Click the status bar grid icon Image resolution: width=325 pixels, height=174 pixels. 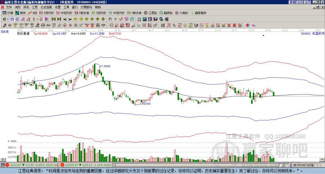pyautogui.click(x=3, y=165)
